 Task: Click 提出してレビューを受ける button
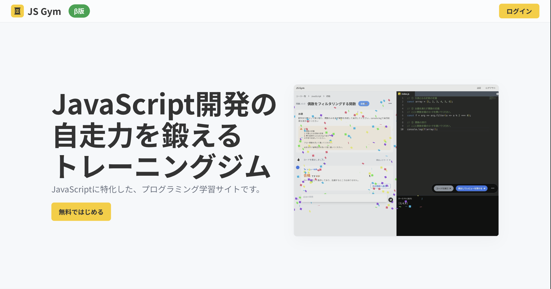[x=472, y=188]
